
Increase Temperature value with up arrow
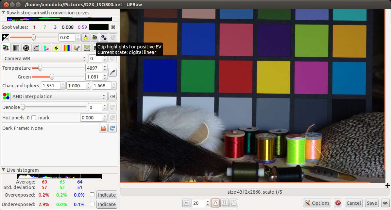click(105, 66)
